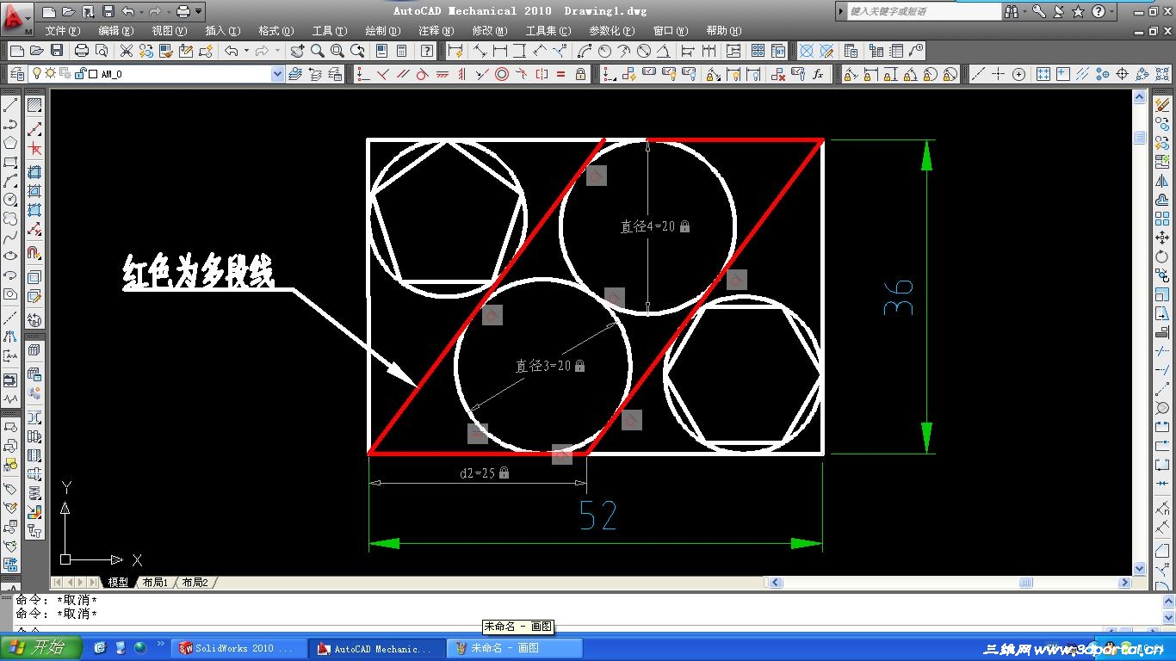Click the Power Dimension icon
This screenshot has width=1176, height=661.
(455, 52)
